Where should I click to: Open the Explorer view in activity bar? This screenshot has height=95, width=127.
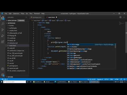pyautogui.click(x=3, y=18)
